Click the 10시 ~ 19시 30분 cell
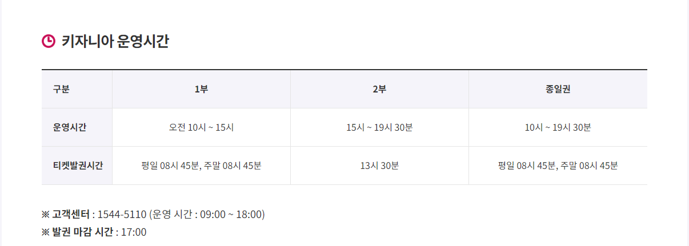 pos(558,127)
